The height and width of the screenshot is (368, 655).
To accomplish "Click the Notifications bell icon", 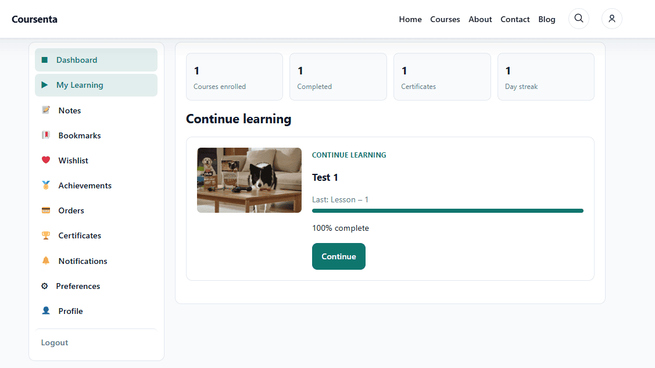I will [x=46, y=260].
